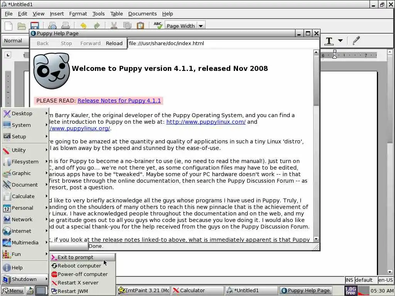The height and width of the screenshot is (296, 395).
Task: Open the font color dropdown arrow
Action: click(x=340, y=40)
